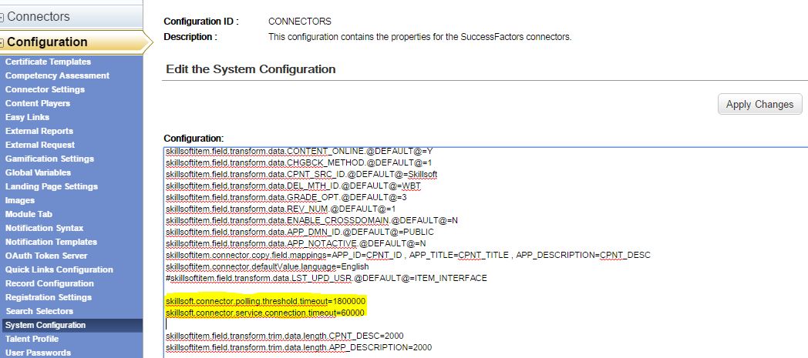Click the copy.field.mappings line
This screenshot has width=808, height=358.
click(x=408, y=255)
